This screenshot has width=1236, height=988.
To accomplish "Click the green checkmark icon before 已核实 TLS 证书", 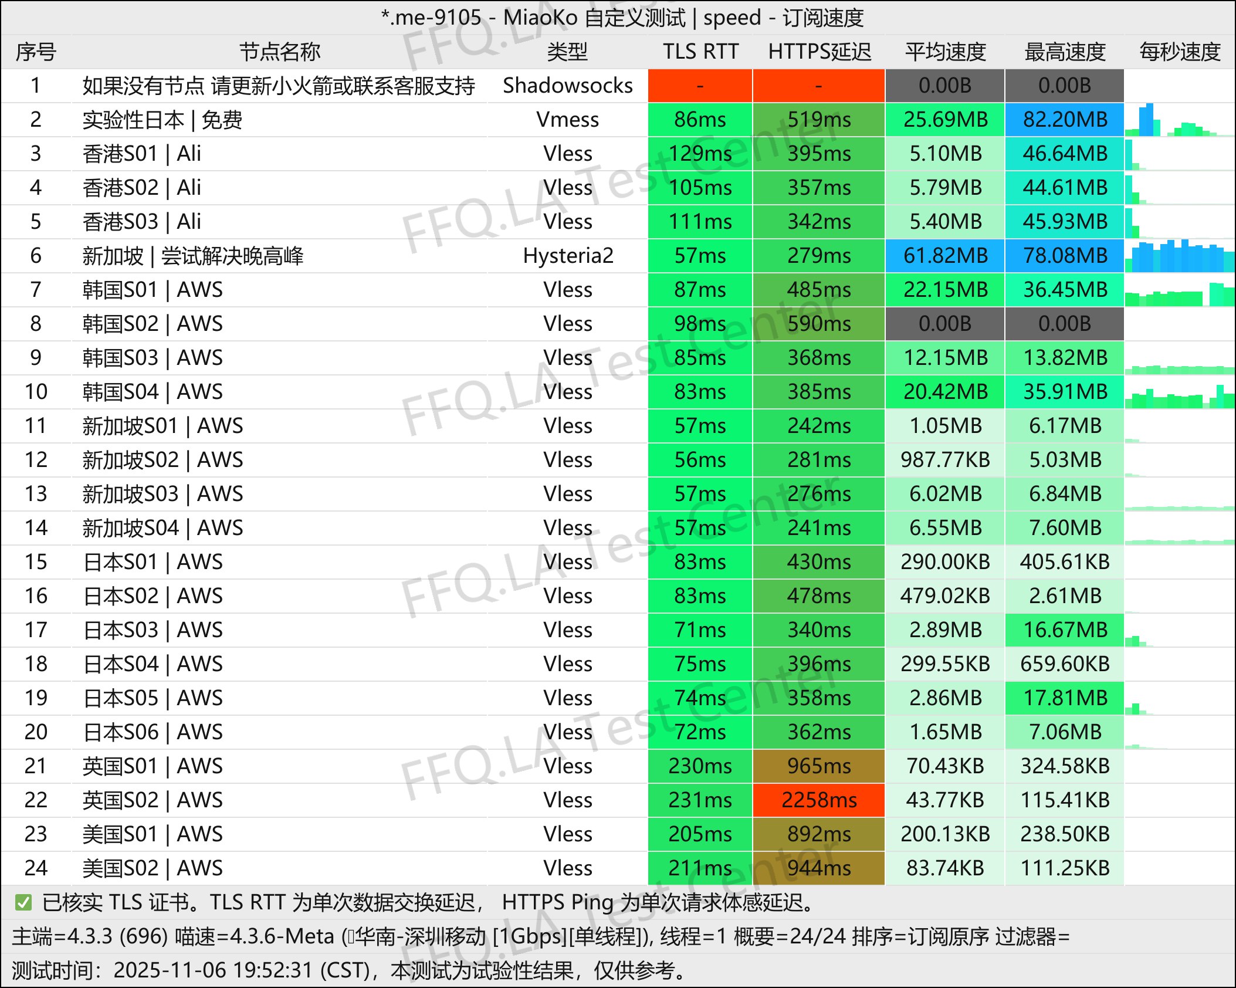I will [x=23, y=902].
